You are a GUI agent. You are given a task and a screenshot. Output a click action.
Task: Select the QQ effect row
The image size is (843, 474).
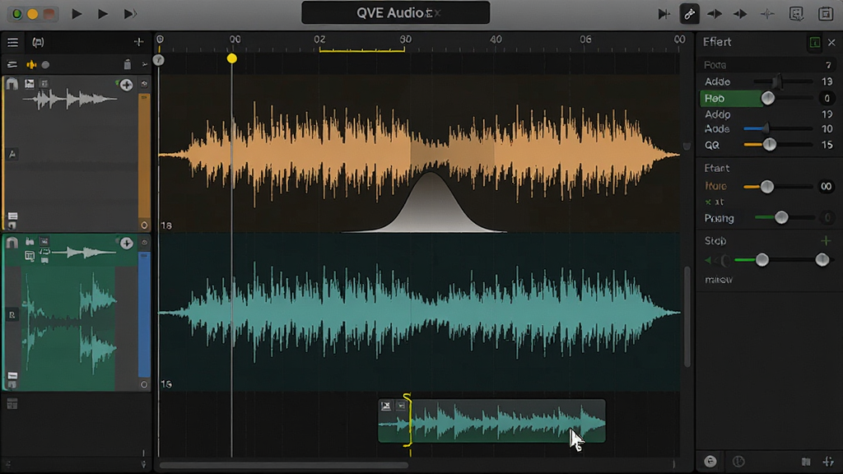click(768, 145)
